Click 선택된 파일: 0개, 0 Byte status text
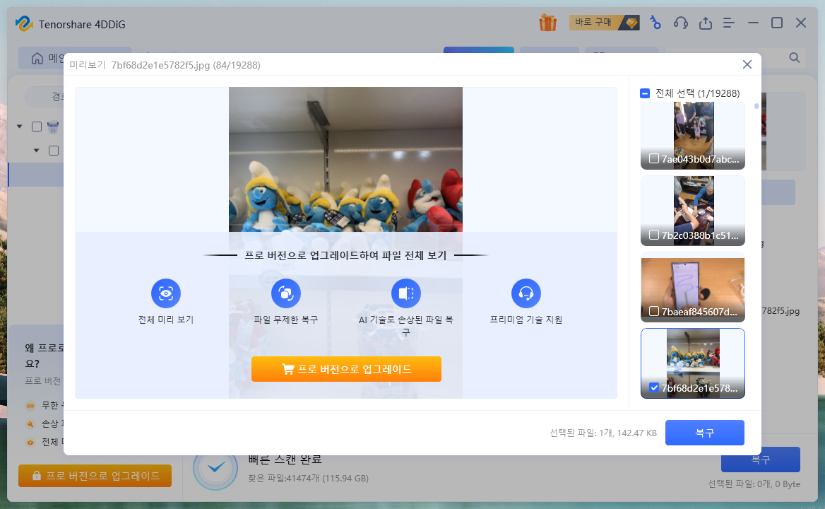This screenshot has height=509, width=825. click(x=754, y=484)
